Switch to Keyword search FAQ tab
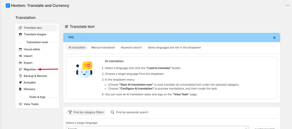Image resolution: width=292 pixels, height=129 pixels. pos(131,47)
